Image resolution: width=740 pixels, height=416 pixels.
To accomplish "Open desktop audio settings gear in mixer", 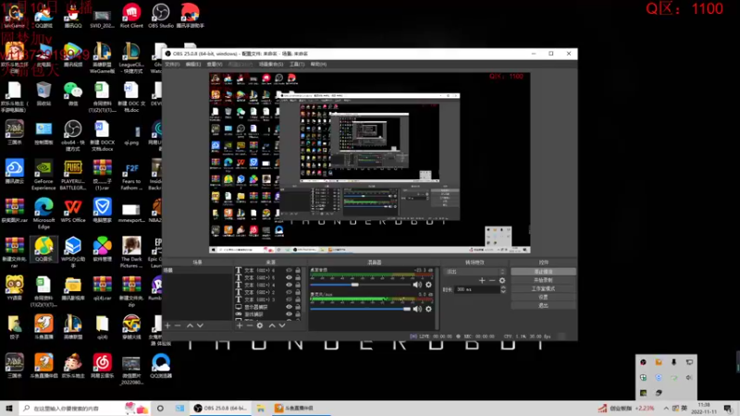I will point(428,285).
